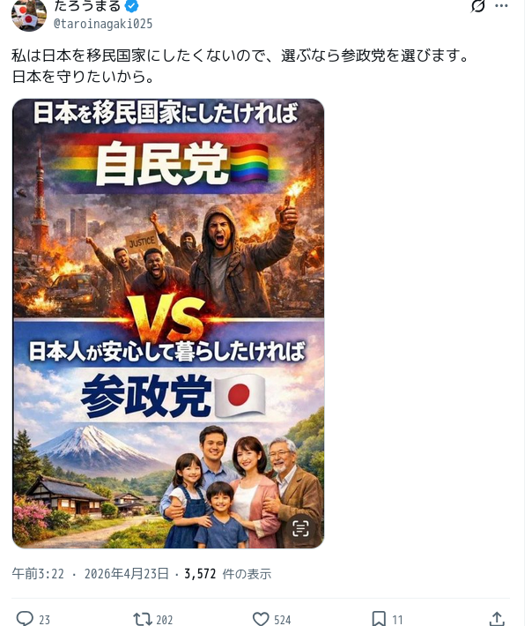Like the post with the heart icon

click(261, 619)
